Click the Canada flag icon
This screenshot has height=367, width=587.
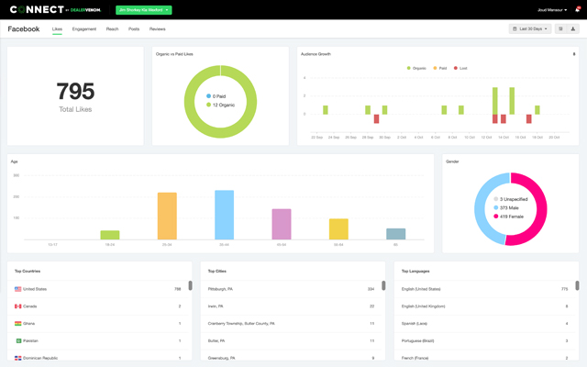18,306
